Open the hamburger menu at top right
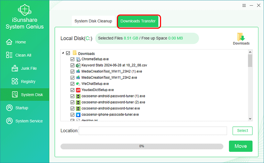264x163 pixels. [244, 6]
